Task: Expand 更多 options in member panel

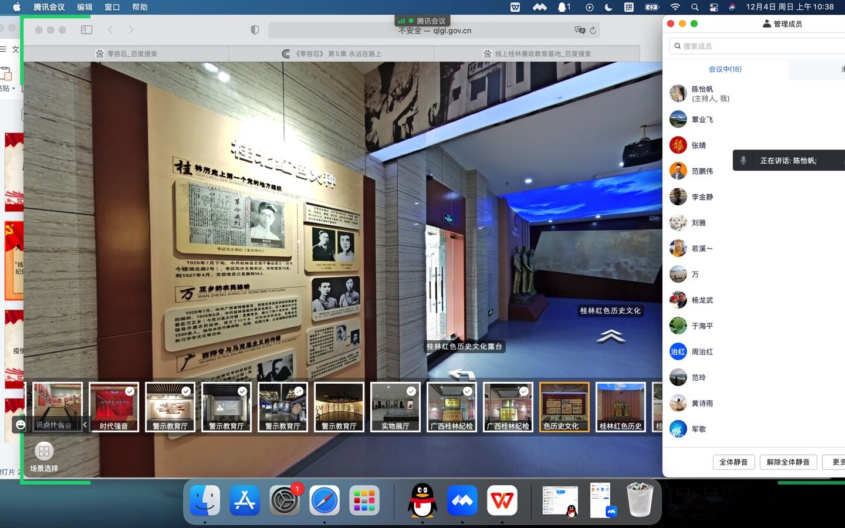Action: coord(837,462)
